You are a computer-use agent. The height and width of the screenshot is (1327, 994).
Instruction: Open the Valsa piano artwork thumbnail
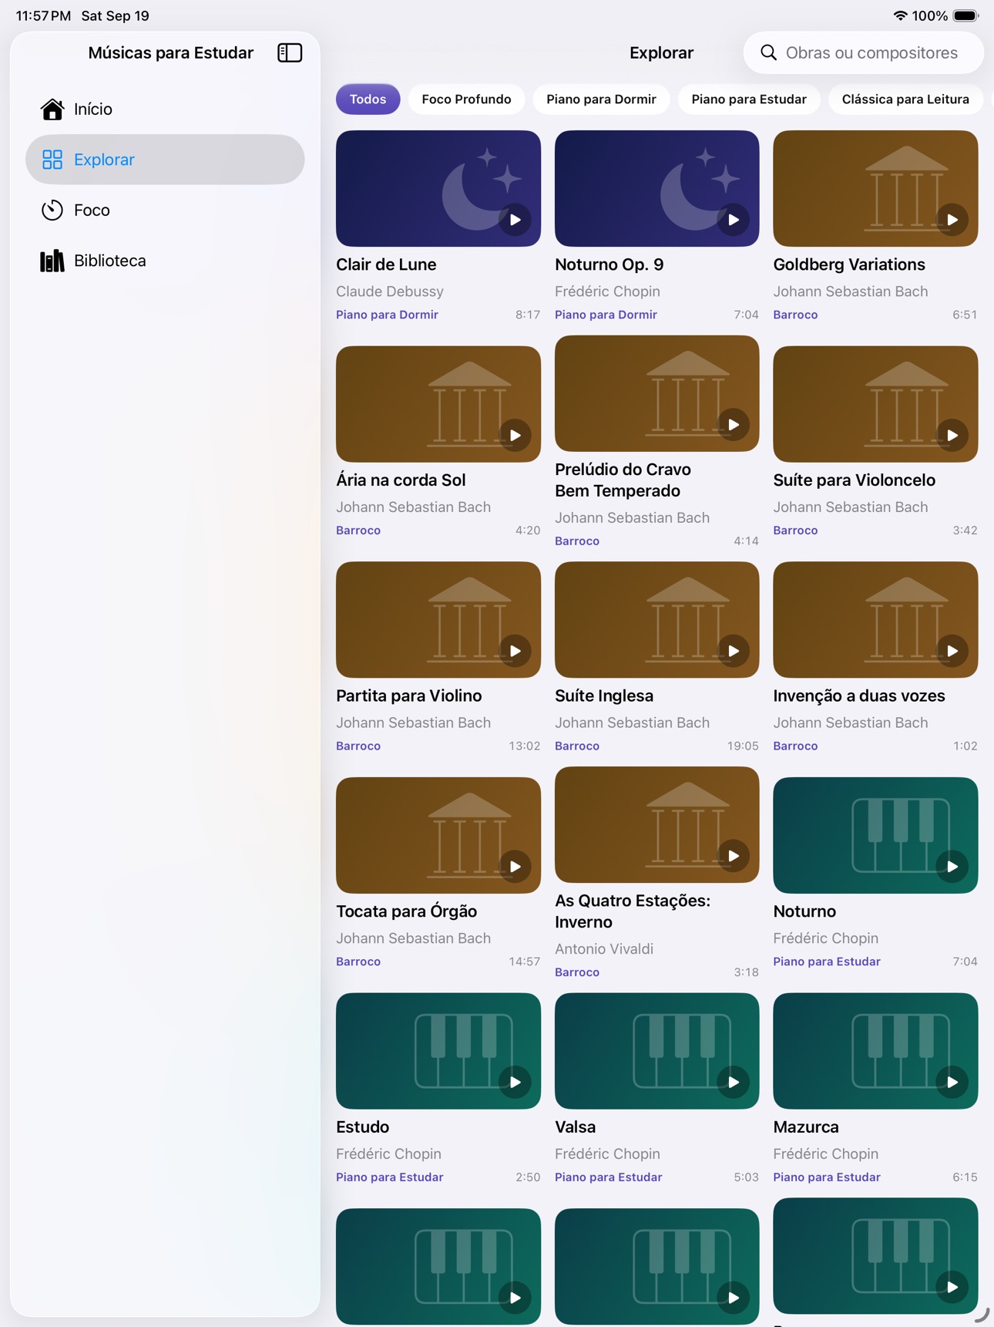click(x=657, y=1051)
